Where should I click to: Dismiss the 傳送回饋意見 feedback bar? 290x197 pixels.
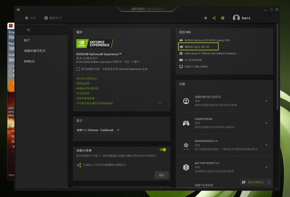coord(269,182)
